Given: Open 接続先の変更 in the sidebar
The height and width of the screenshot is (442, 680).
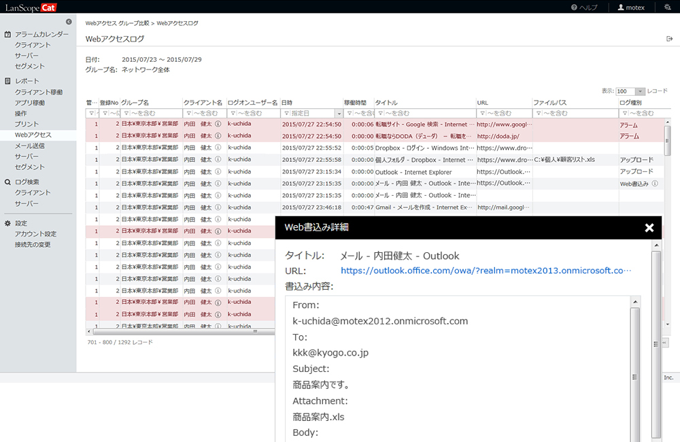Looking at the screenshot, I should 33,245.
